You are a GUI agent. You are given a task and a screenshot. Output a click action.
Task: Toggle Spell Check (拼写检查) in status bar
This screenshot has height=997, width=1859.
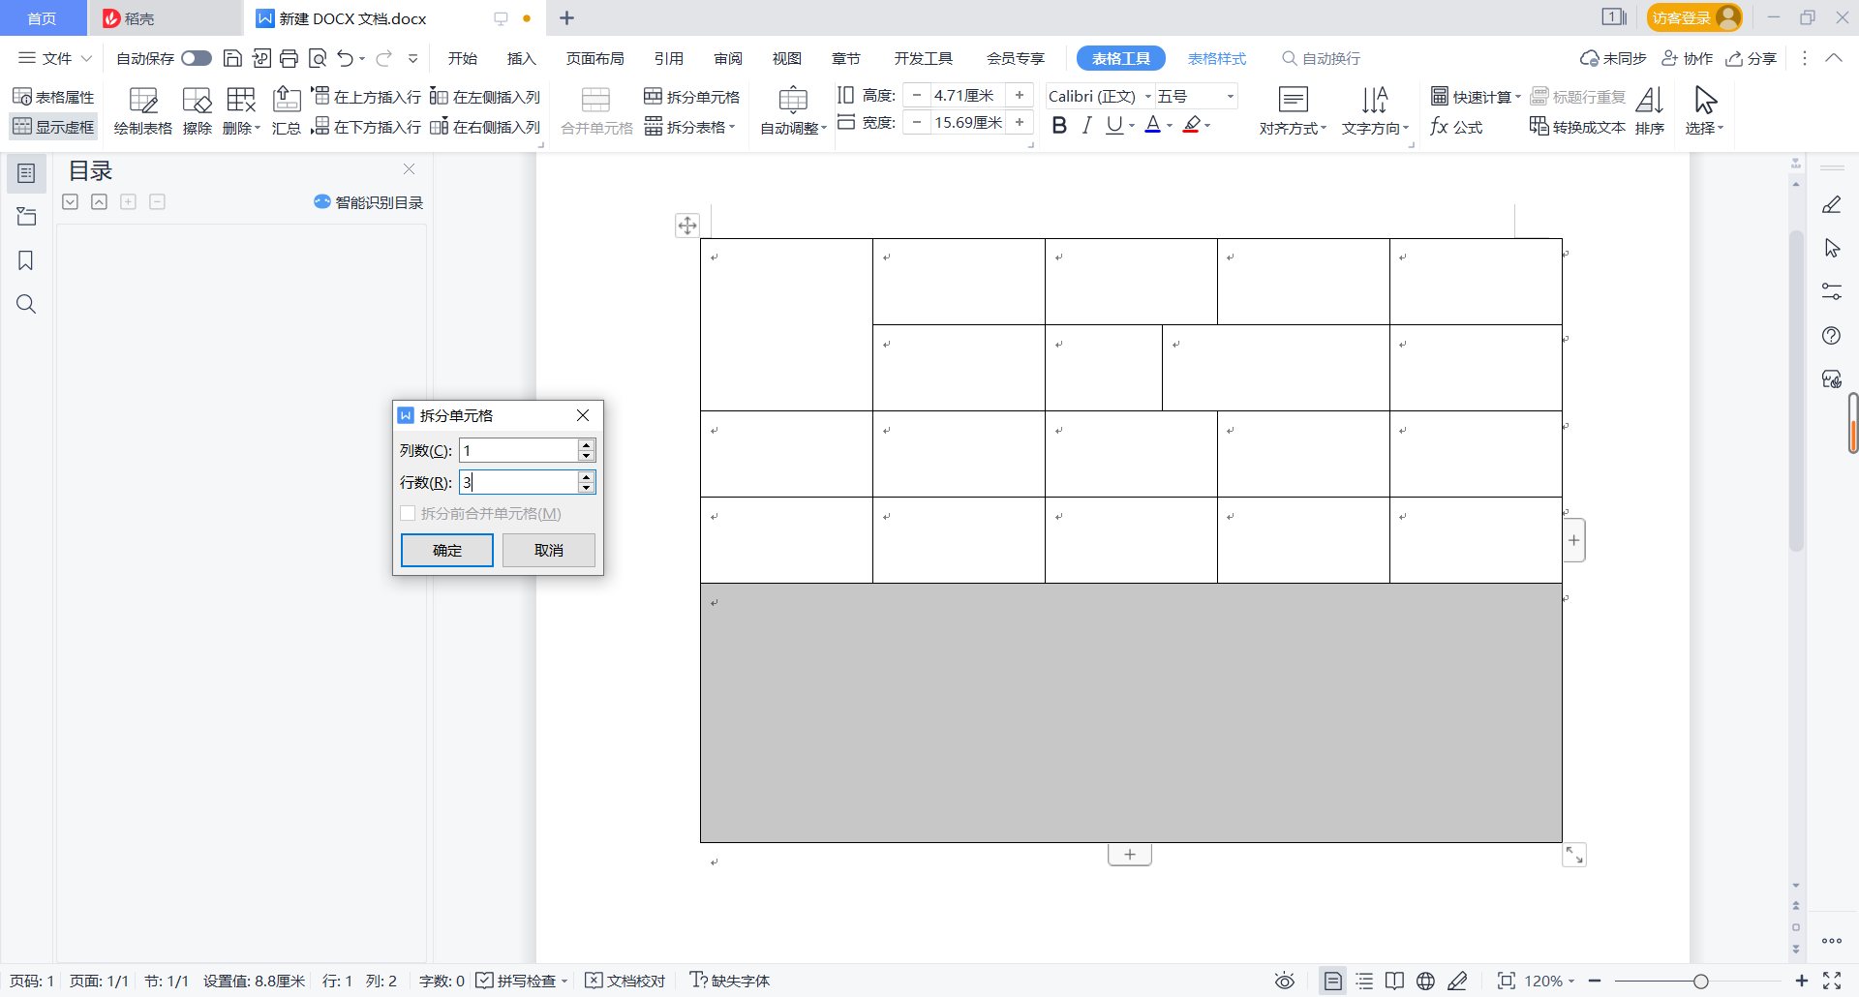click(x=521, y=981)
